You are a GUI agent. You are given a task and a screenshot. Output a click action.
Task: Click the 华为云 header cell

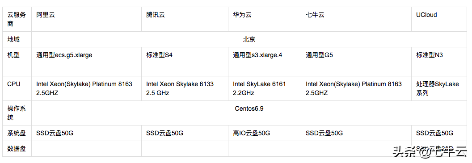click(x=265, y=19)
